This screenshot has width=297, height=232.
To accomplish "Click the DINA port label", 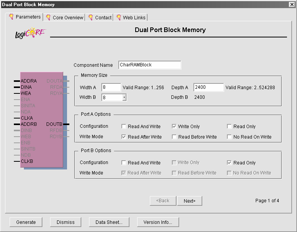I will [x=26, y=87].
